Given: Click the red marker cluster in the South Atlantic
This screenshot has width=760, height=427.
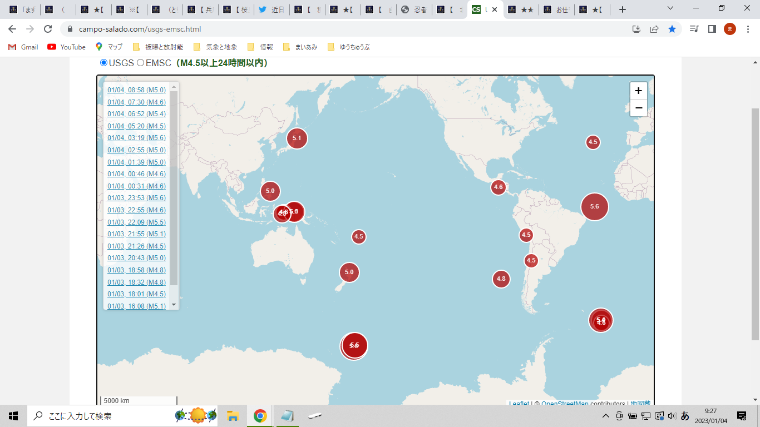Looking at the screenshot, I should 601,320.
